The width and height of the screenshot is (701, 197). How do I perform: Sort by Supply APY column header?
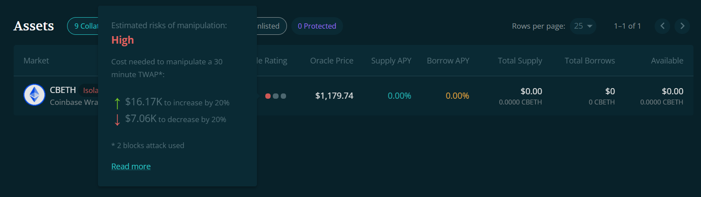(391, 61)
